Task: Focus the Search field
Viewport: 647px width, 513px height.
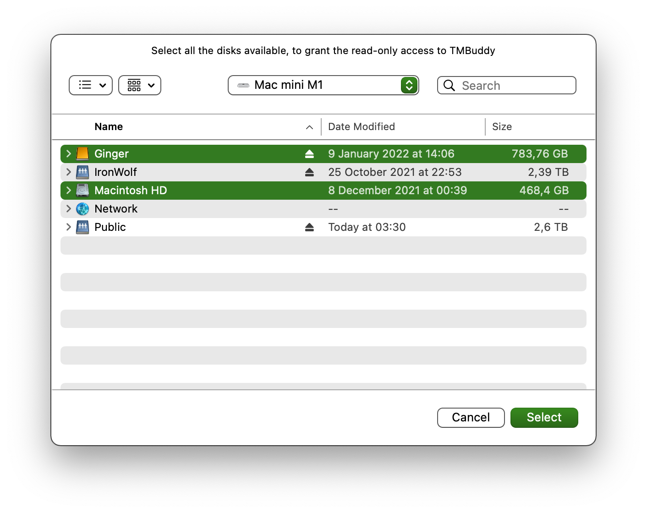Action: tap(507, 86)
